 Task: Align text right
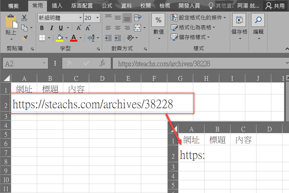[127, 28]
